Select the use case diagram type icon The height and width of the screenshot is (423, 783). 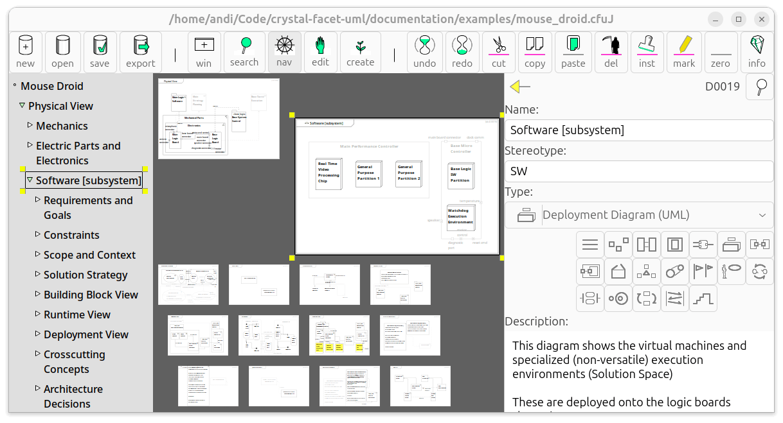tap(731, 272)
